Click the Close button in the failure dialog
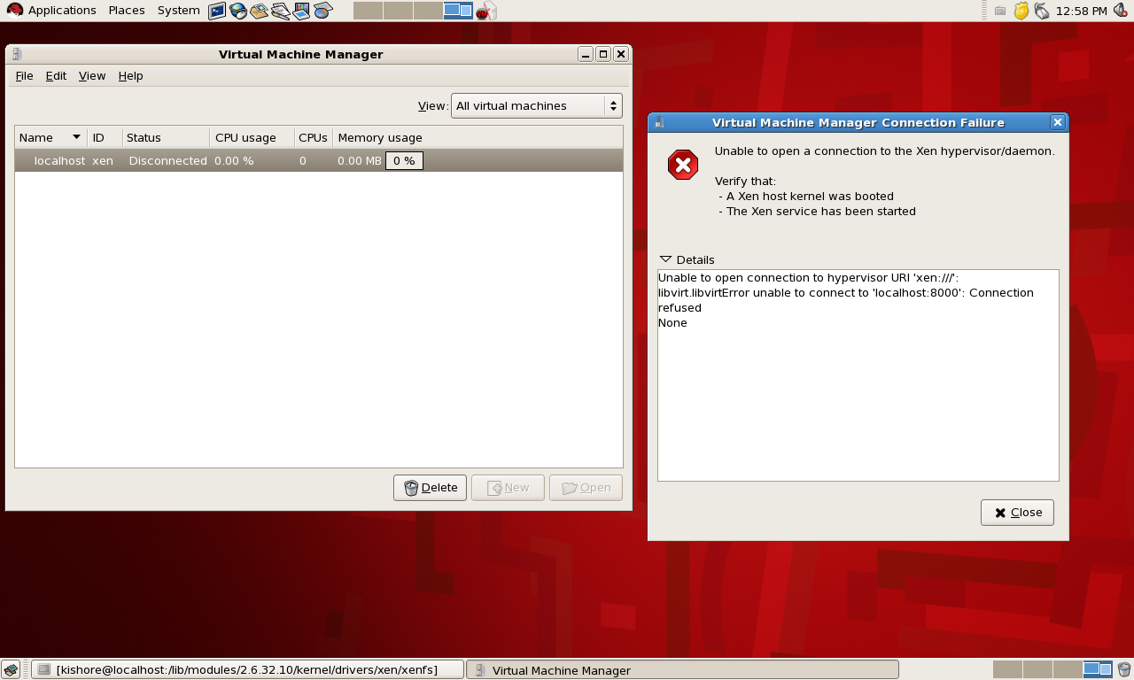 point(1017,513)
